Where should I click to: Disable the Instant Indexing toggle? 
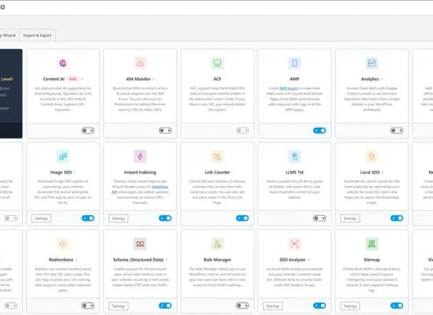tap(165, 218)
